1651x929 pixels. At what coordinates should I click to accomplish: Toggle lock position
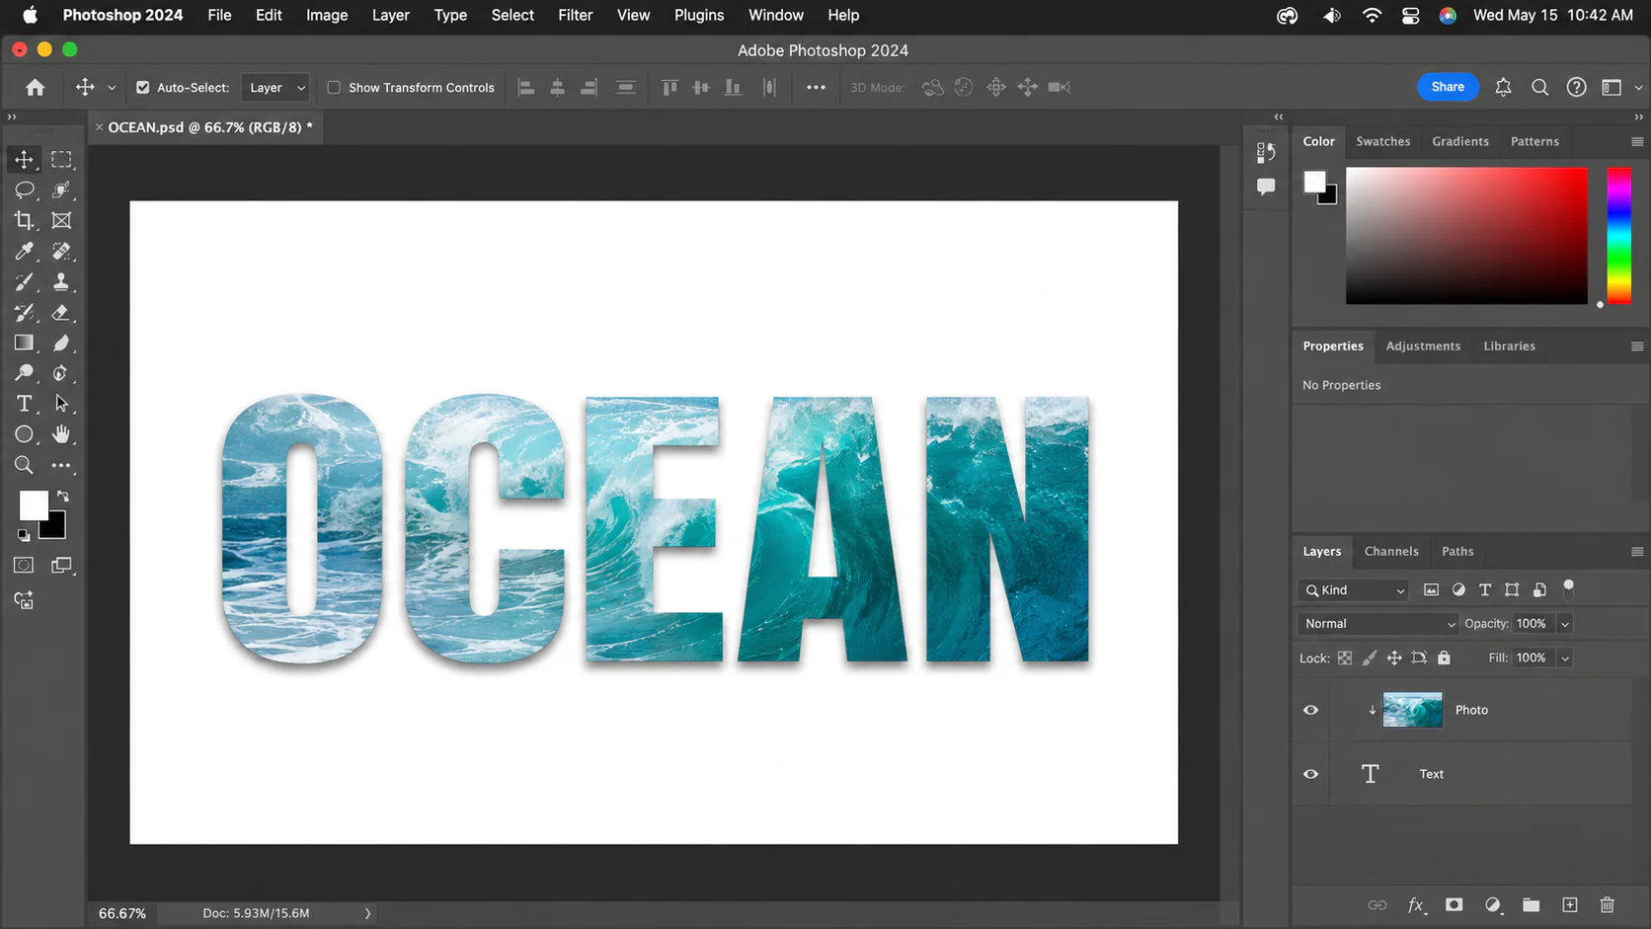(1394, 658)
